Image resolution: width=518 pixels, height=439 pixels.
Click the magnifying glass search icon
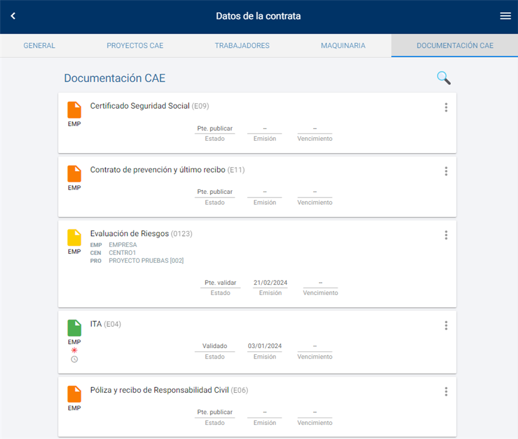tap(444, 77)
